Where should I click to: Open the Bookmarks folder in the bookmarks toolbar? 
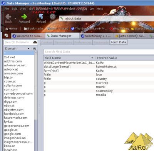click(33, 29)
